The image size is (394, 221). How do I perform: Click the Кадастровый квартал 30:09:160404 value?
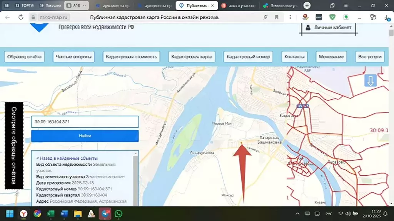(94, 195)
